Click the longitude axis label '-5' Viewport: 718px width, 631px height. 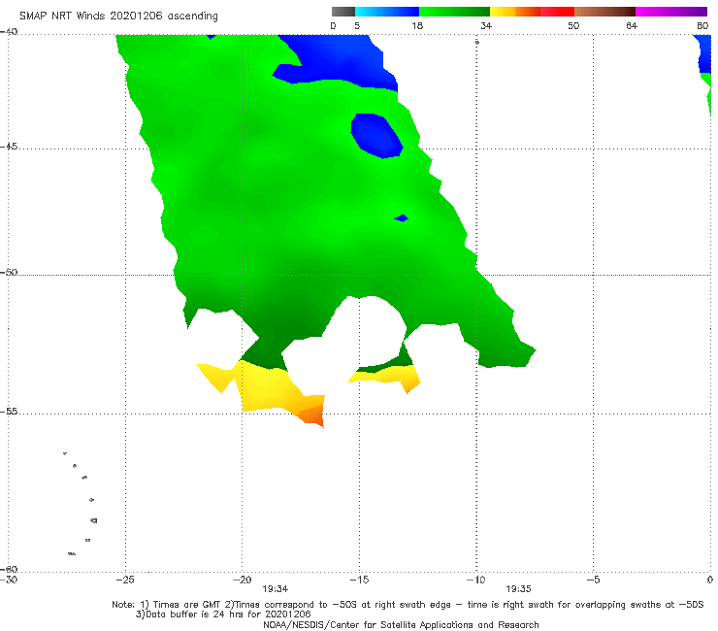[593, 580]
